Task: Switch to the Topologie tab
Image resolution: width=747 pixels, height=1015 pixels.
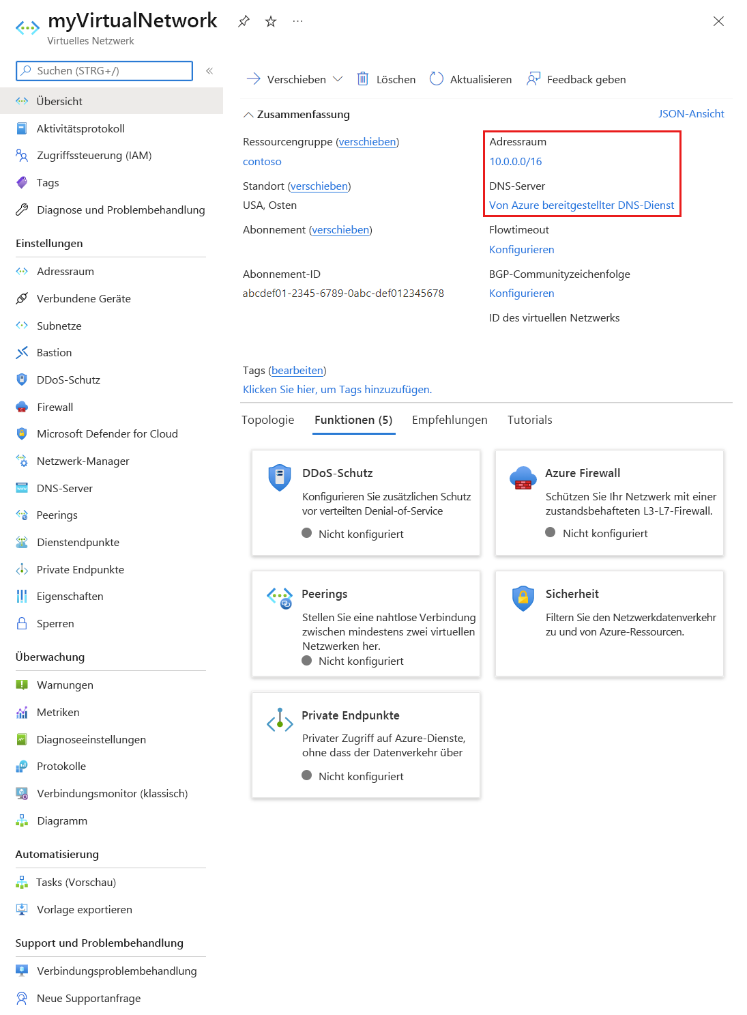Action: click(268, 420)
